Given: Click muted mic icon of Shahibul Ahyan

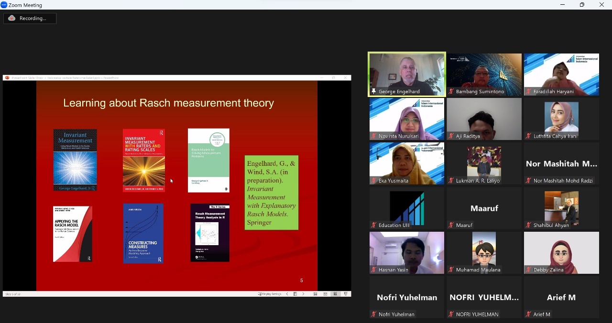Looking at the screenshot, I should point(528,225).
